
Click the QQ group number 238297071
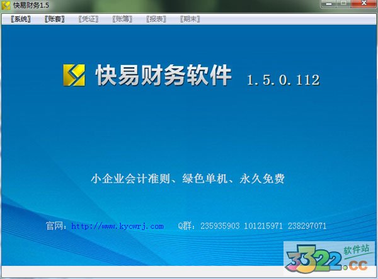307,226
